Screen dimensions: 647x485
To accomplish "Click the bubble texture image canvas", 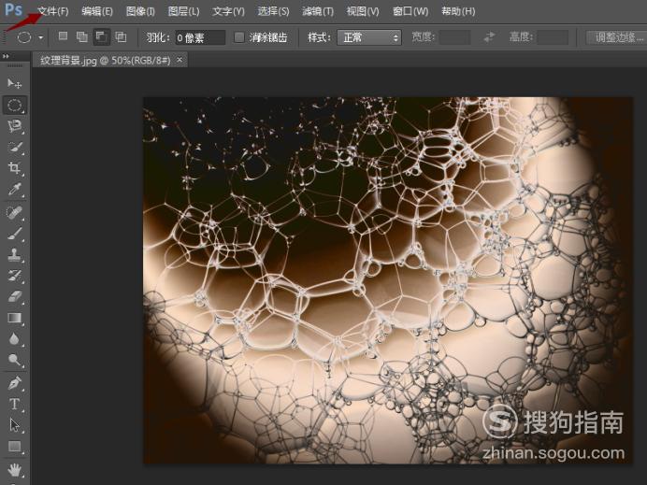I will coord(387,280).
